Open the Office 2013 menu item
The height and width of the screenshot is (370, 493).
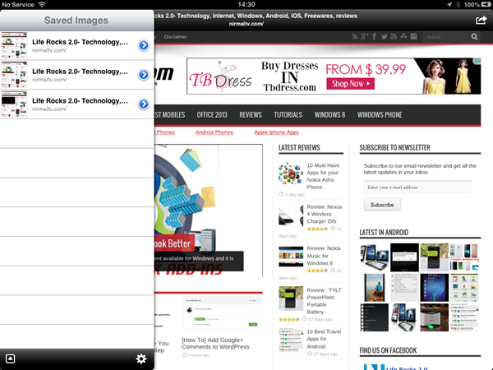[x=212, y=115]
